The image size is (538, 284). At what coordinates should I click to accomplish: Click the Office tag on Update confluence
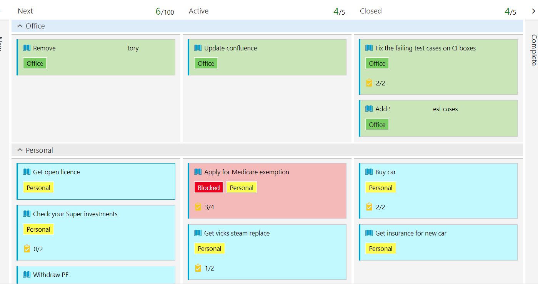(x=206, y=63)
